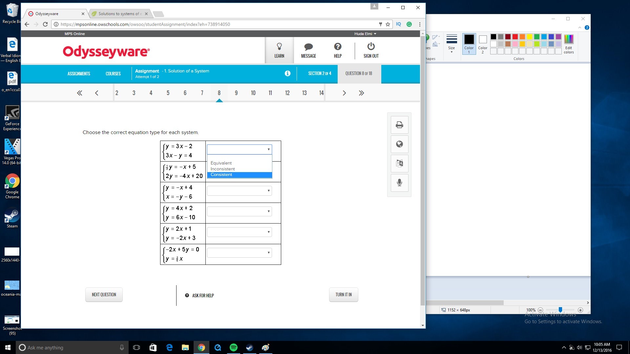
Task: Open the Huda Elmi user menu
Action: [365, 34]
